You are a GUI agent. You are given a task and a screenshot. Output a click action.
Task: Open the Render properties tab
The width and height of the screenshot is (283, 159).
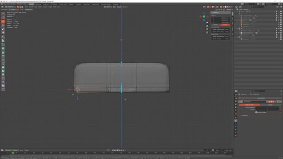(x=236, y=98)
